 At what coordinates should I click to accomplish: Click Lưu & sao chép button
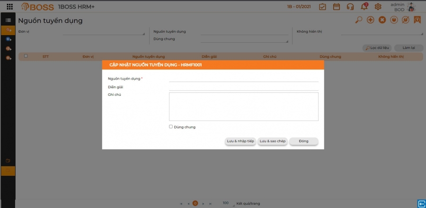(x=273, y=141)
